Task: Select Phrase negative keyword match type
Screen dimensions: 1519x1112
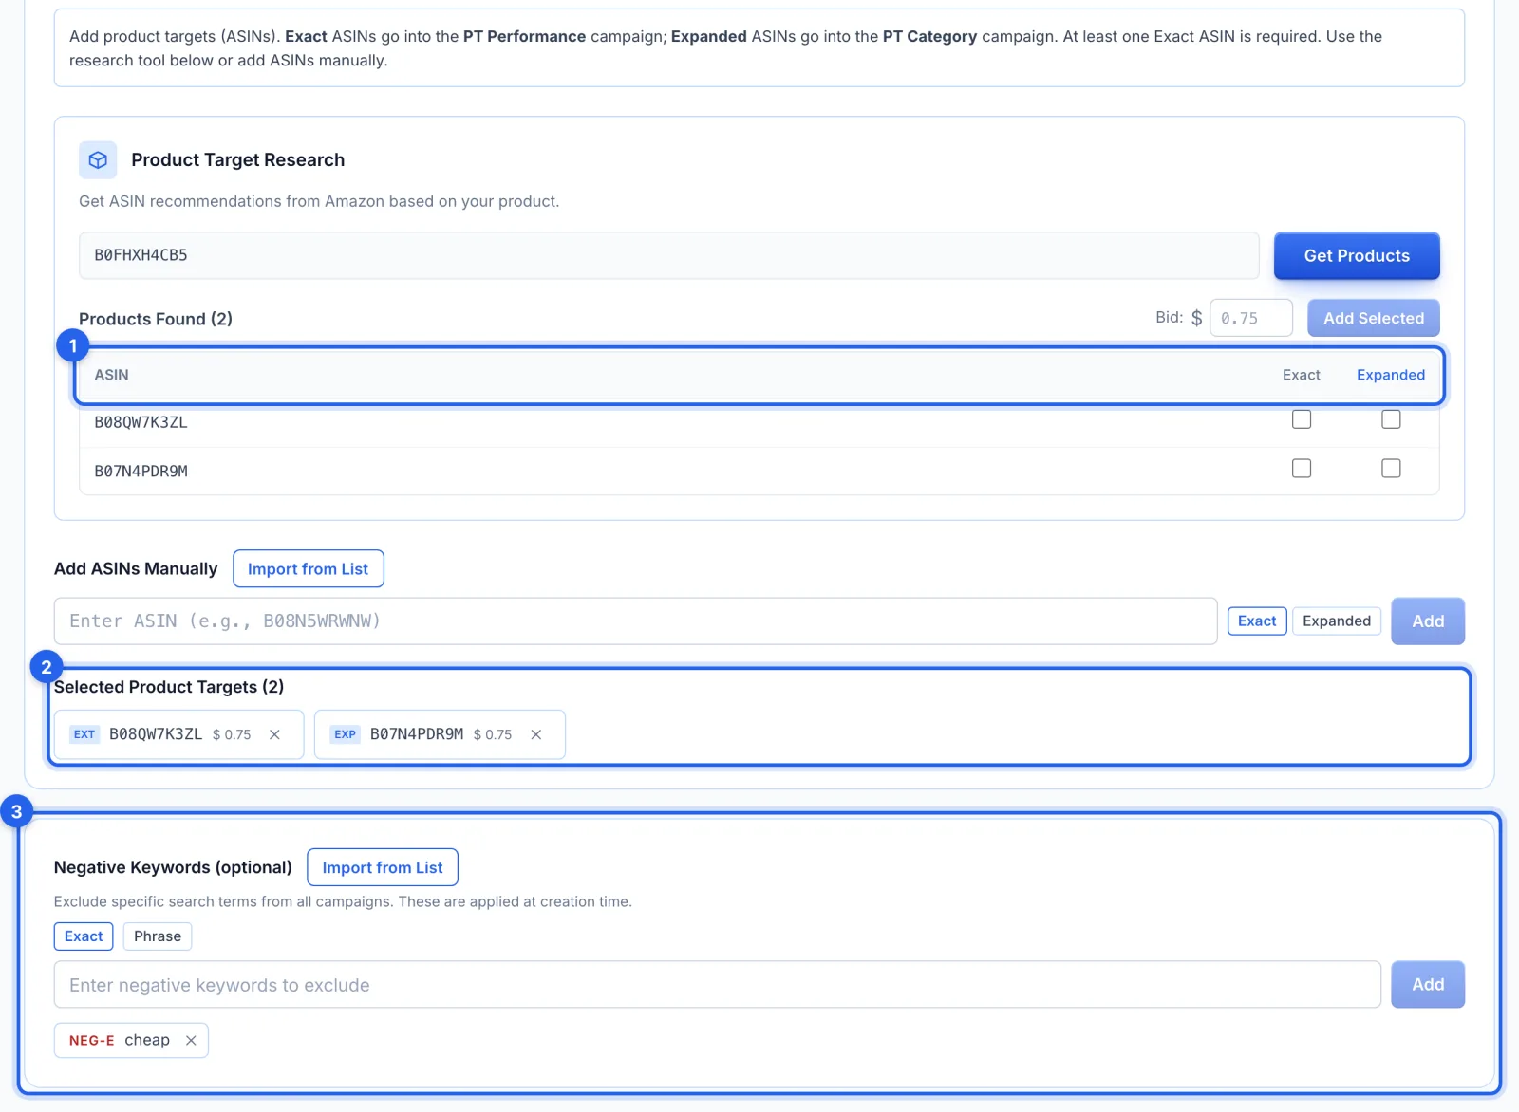Action: [158, 936]
